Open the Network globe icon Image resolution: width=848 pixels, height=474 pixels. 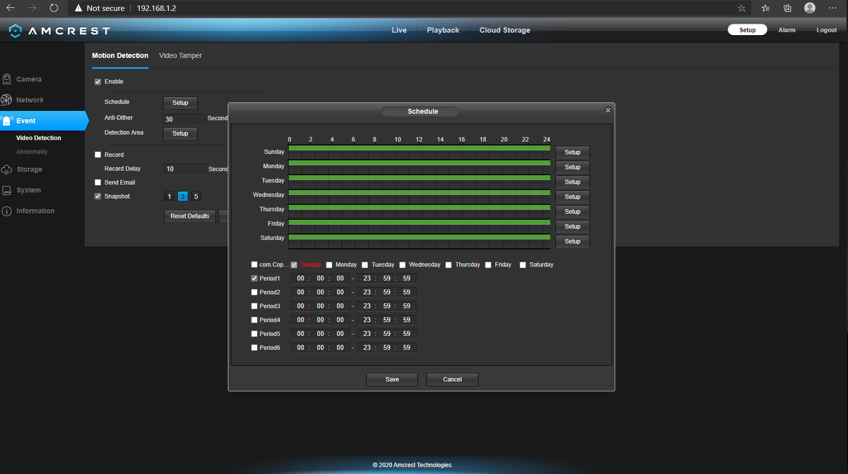[x=6, y=100]
